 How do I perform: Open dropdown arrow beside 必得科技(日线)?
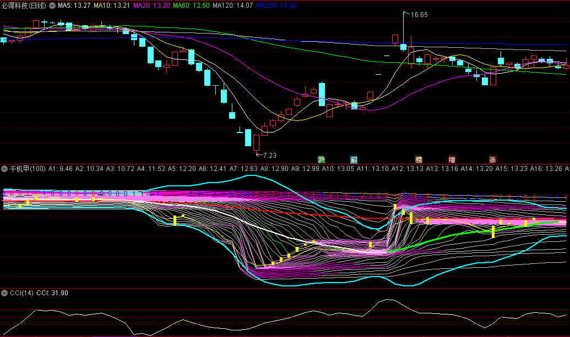click(52, 5)
